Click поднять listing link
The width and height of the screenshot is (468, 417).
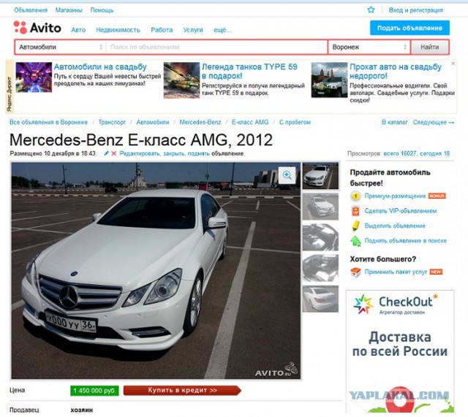click(199, 153)
